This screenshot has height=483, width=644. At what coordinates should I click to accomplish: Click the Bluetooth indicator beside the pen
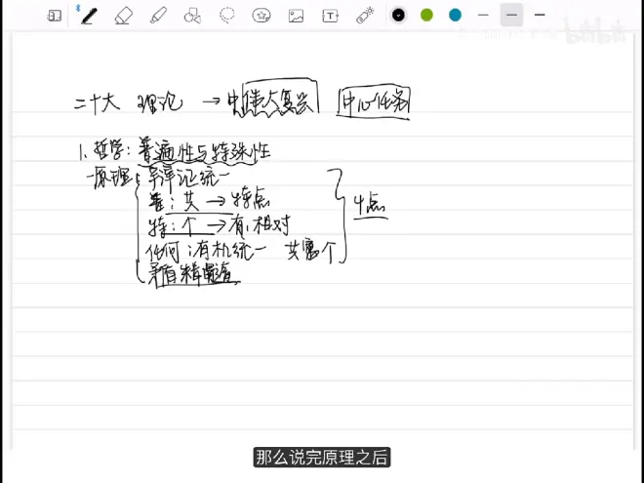77,8
